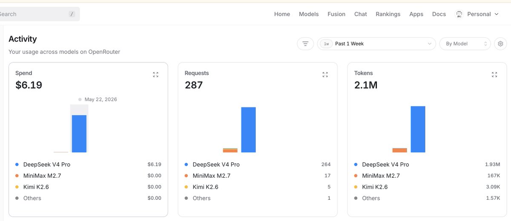Click the Activity page heading
Screen dimensions: 511x221
click(23, 39)
